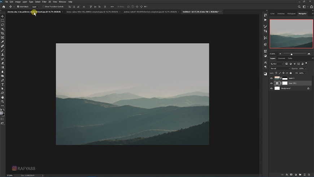Image resolution: width=314 pixels, height=177 pixels.
Task: Toggle lock all padlock icon
Action: (x=291, y=73)
